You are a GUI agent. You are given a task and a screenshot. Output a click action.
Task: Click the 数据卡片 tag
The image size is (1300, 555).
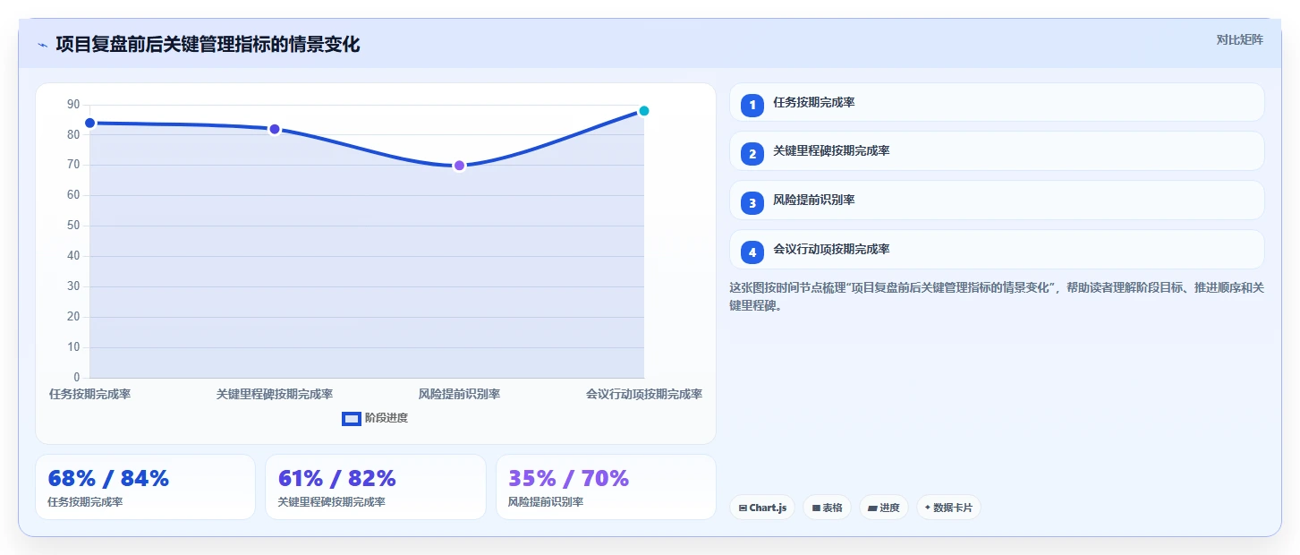pos(948,508)
